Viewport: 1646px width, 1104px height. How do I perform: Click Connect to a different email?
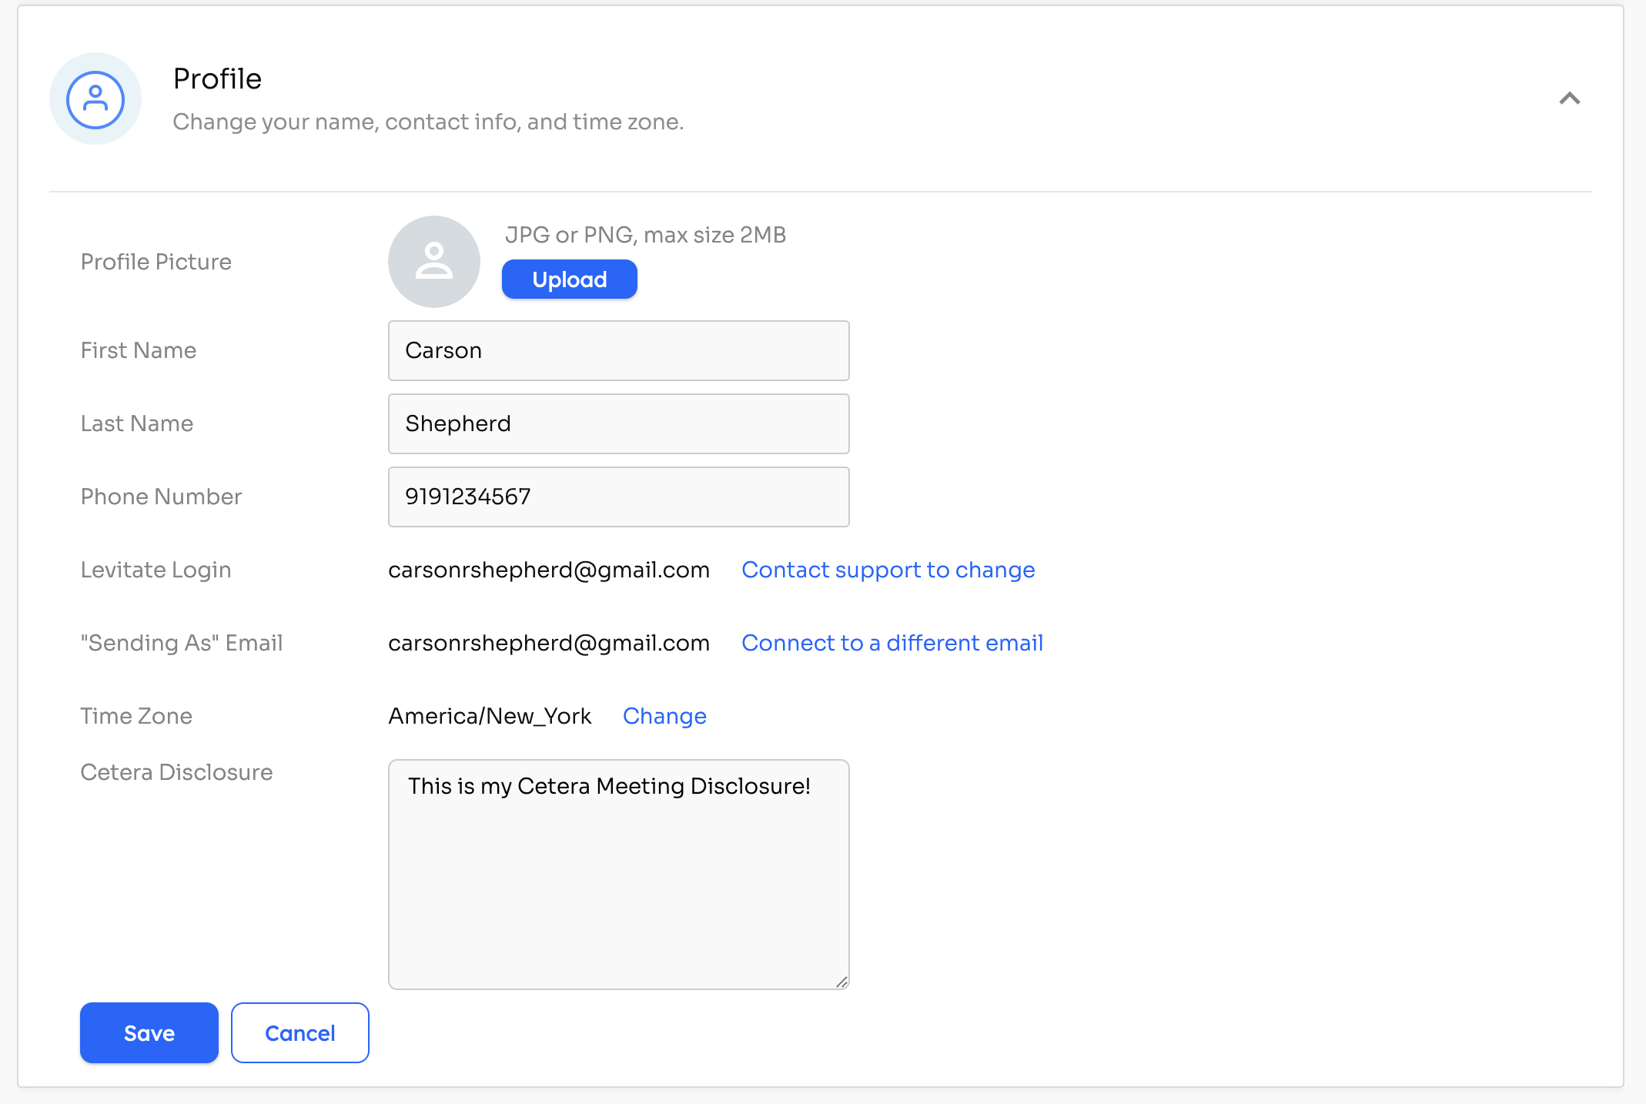click(x=892, y=644)
